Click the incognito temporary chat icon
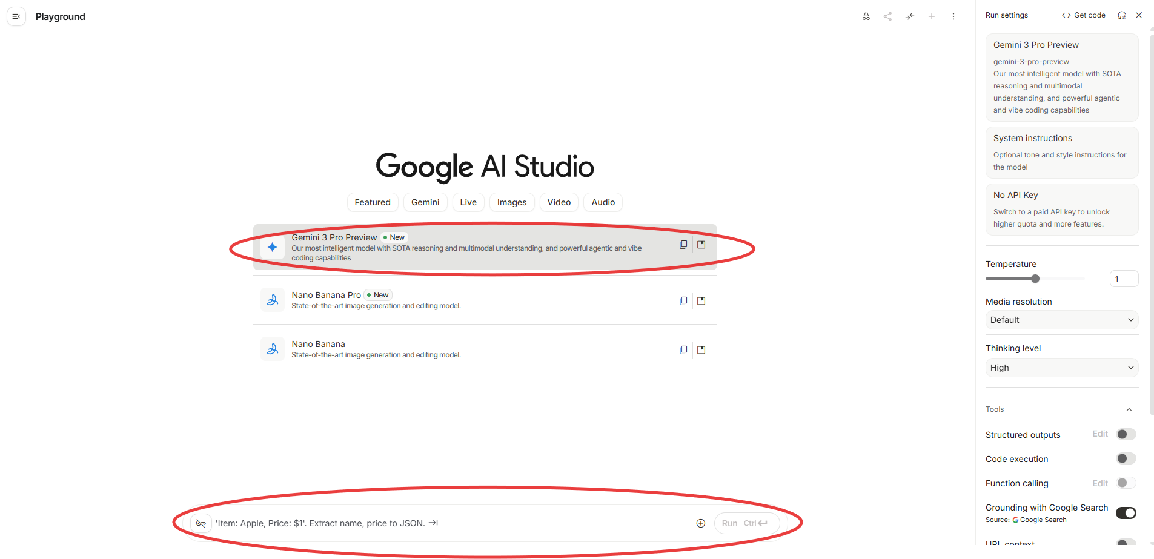 coord(866,16)
